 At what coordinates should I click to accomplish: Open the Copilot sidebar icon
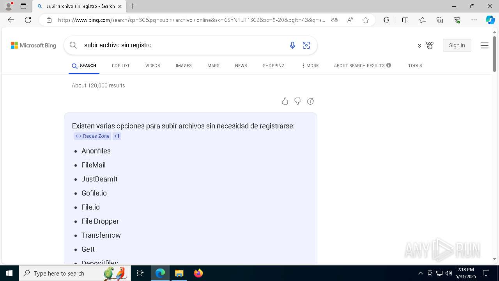click(490, 20)
